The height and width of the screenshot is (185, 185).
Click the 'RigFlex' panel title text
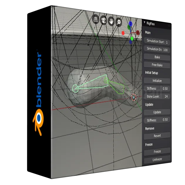(x=151, y=23)
